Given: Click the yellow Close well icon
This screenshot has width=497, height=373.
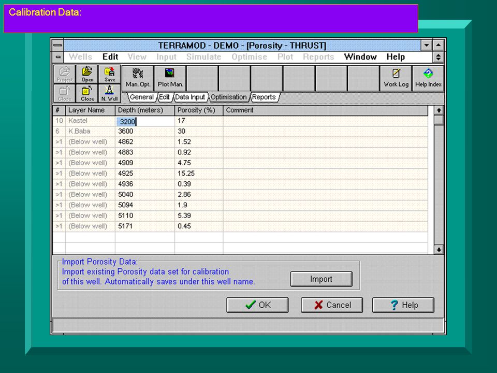Looking at the screenshot, I should [87, 94].
